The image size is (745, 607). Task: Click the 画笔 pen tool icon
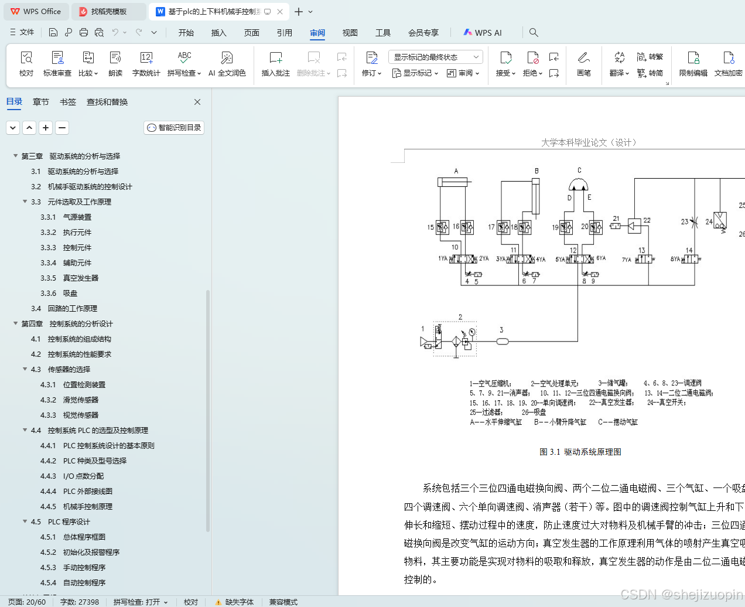tap(584, 63)
